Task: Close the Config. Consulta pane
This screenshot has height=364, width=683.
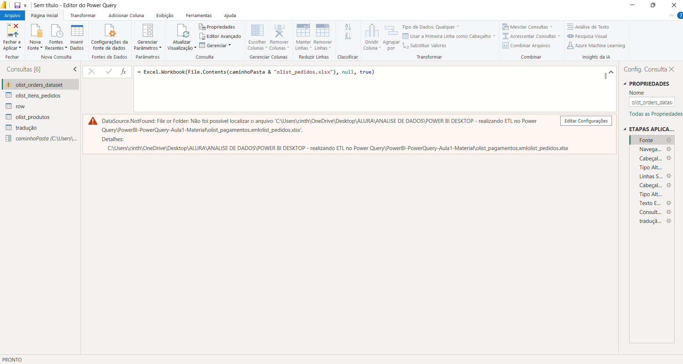Action: click(672, 69)
